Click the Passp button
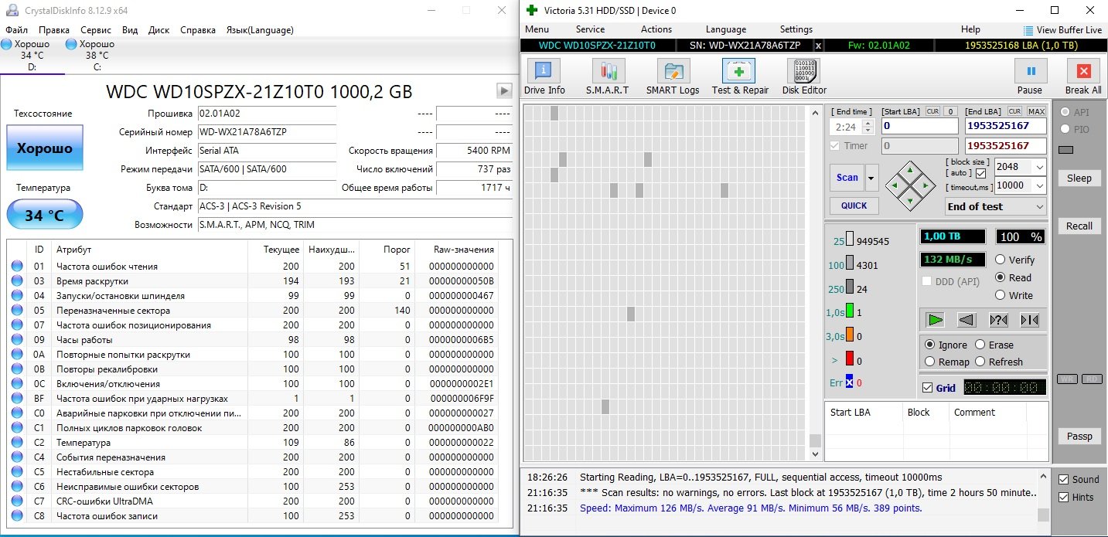This screenshot has height=537, width=1108. (x=1079, y=436)
